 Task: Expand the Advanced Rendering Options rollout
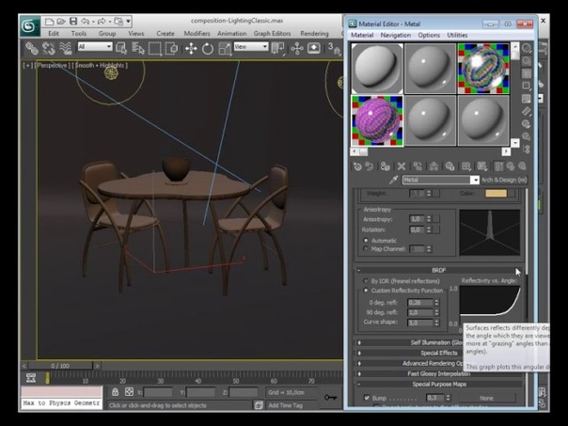tap(439, 363)
